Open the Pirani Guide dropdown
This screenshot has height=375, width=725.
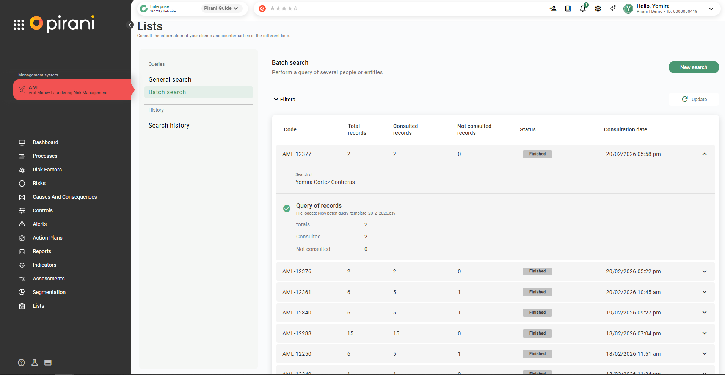coord(221,8)
